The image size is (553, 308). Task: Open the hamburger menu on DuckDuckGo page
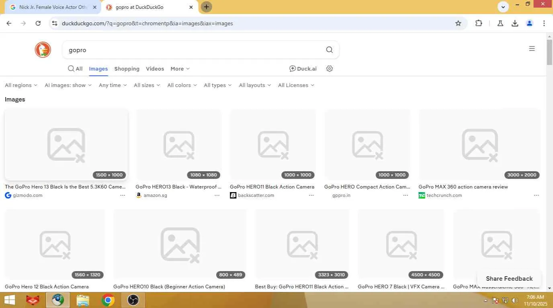(532, 49)
